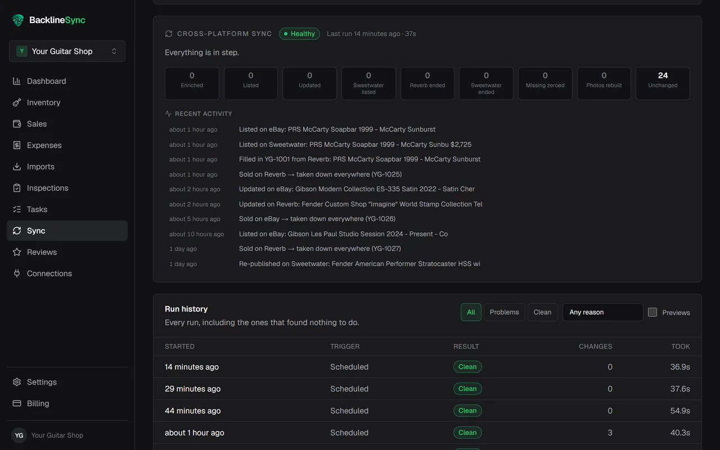Click the Cross-Platform Sync refresh icon
The image size is (720, 450).
169,34
